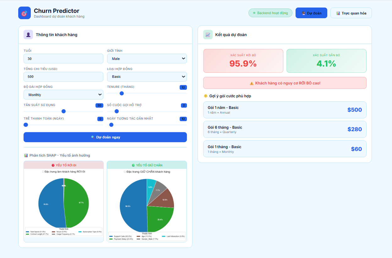Open the Độ dài hợp đồng Monthly dropdown
Viewport: 392px width, 258px height.
63,95
